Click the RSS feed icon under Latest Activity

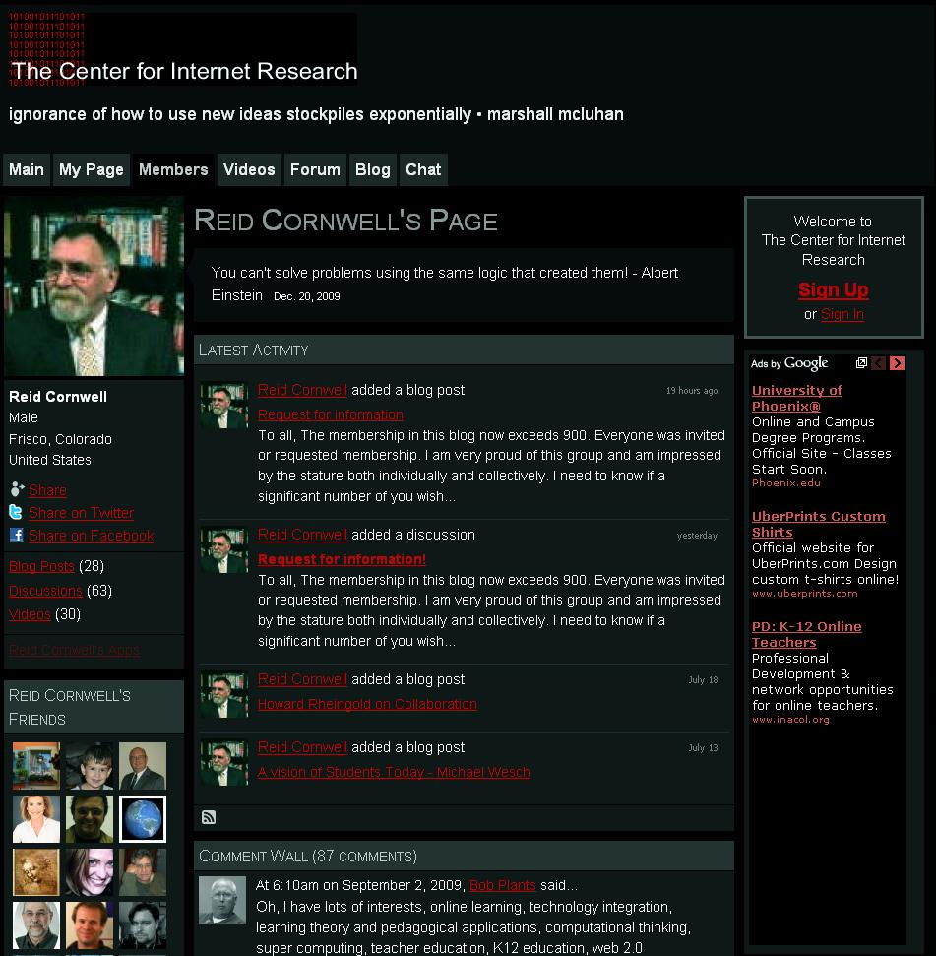[209, 817]
